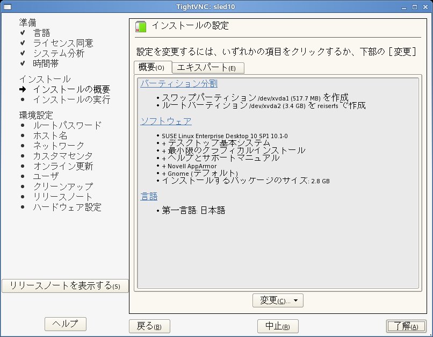Click the リリースノート sidebar step
This screenshot has height=337, width=433.
(x=63, y=197)
